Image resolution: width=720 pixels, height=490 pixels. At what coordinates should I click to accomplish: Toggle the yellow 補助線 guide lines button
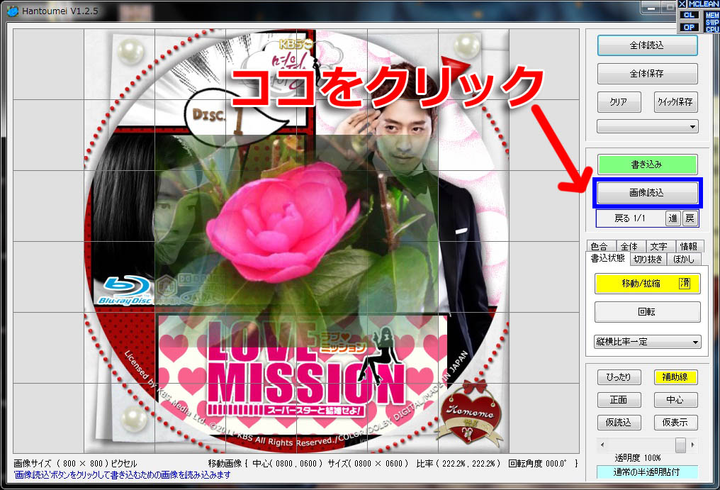click(675, 377)
